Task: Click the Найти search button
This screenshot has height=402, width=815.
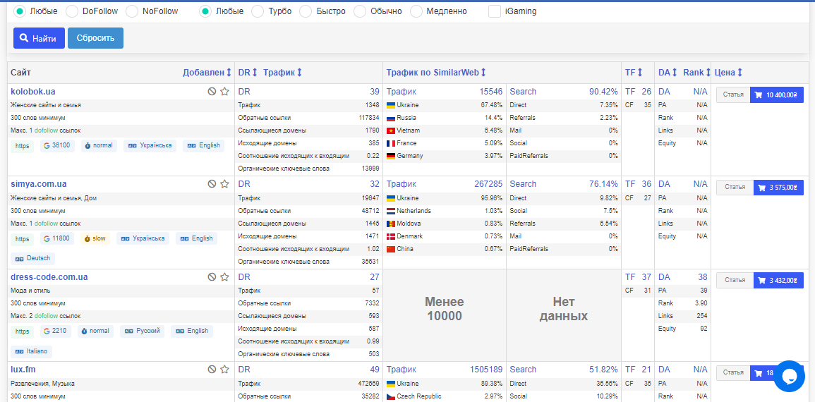Action: click(39, 38)
